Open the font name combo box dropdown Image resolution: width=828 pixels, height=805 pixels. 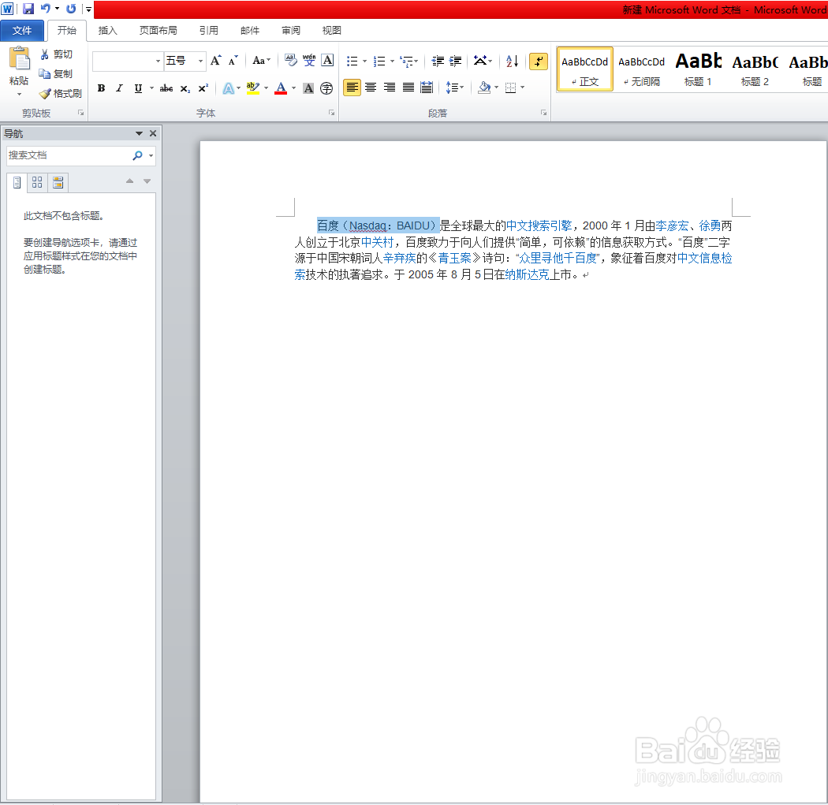coord(158,61)
